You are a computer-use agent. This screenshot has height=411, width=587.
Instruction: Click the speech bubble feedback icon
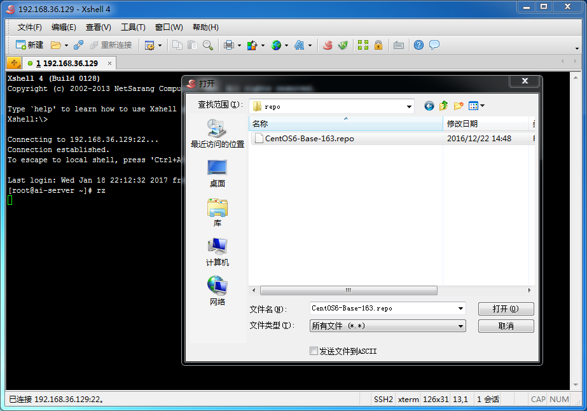434,45
